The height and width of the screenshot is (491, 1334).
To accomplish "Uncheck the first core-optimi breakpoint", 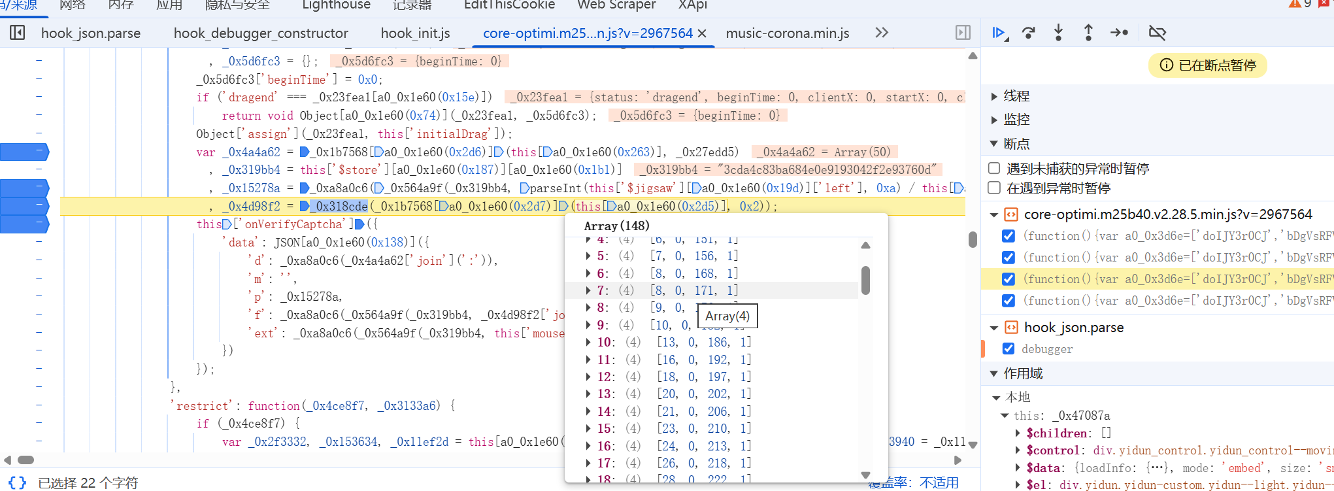I will coord(1009,236).
